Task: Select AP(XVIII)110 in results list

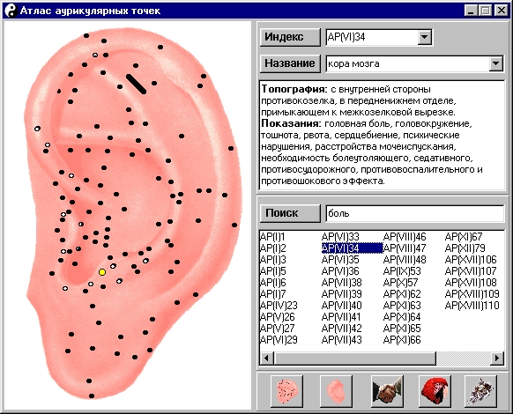Action: tap(472, 306)
